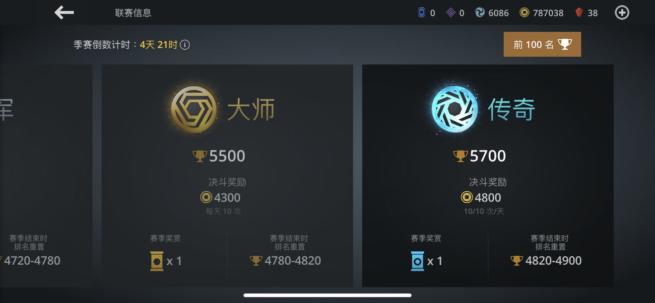Viewport: 655px width, 303px height.
Task: Tap the purple diamond currency icon
Action: (x=451, y=13)
